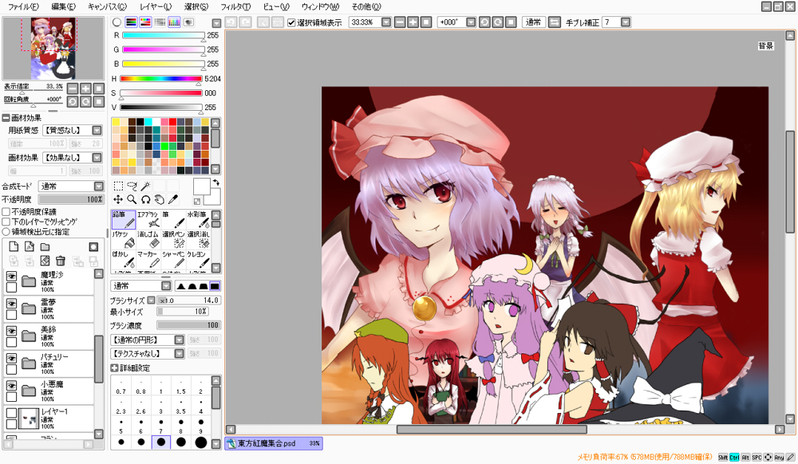Switch to 東方紅魔集合.psd document tab

tap(273, 443)
